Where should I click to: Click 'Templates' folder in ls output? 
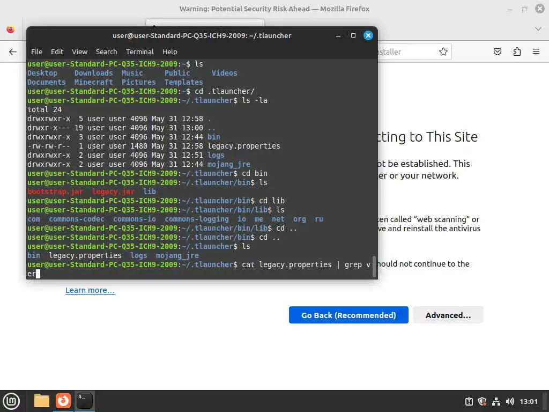[184, 82]
